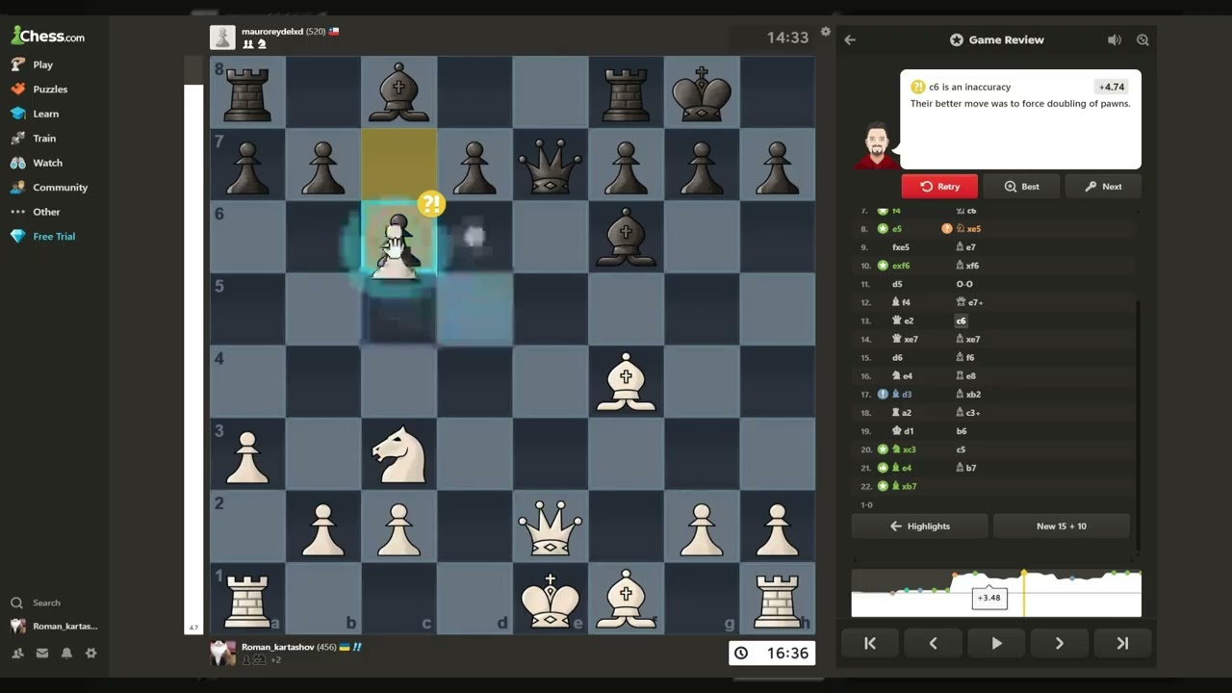Select move 20 Nxc3 in move list
The height and width of the screenshot is (693, 1232).
point(904,449)
